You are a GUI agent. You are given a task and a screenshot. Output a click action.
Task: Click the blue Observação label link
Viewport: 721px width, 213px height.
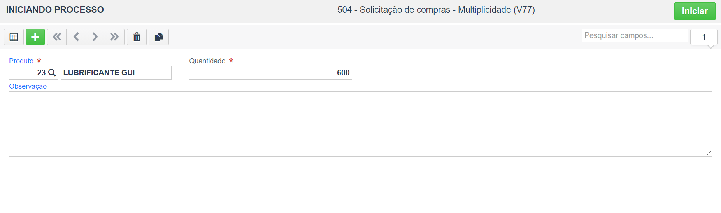pos(28,86)
